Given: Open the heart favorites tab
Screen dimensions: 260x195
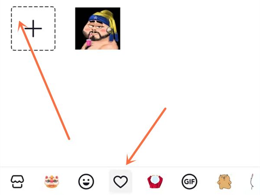Looking at the screenshot, I should 120,182.
